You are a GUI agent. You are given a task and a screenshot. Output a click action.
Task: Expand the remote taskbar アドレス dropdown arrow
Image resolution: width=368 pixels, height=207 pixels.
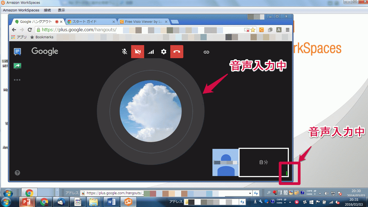[x=250, y=193]
